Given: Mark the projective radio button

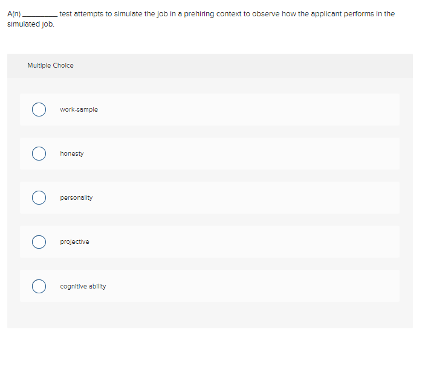Looking at the screenshot, I should (39, 242).
